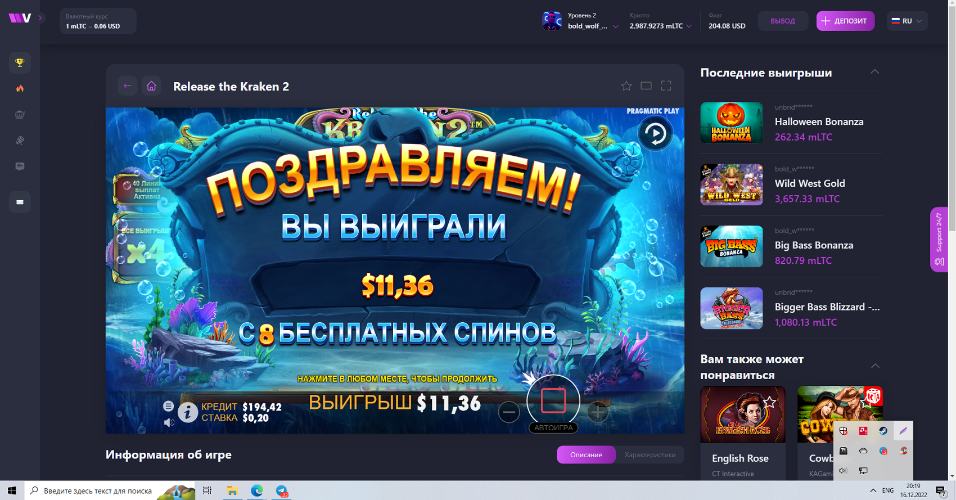Viewport: 956px width, 500px height.
Task: Expand the left sidebar with the arrow
Action: [x=40, y=18]
